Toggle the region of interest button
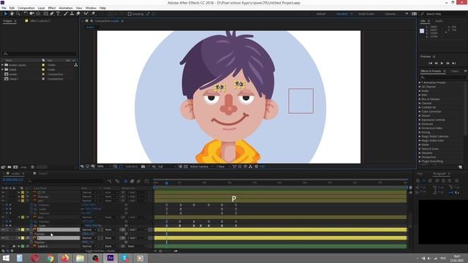The image size is (468, 263). (181, 167)
